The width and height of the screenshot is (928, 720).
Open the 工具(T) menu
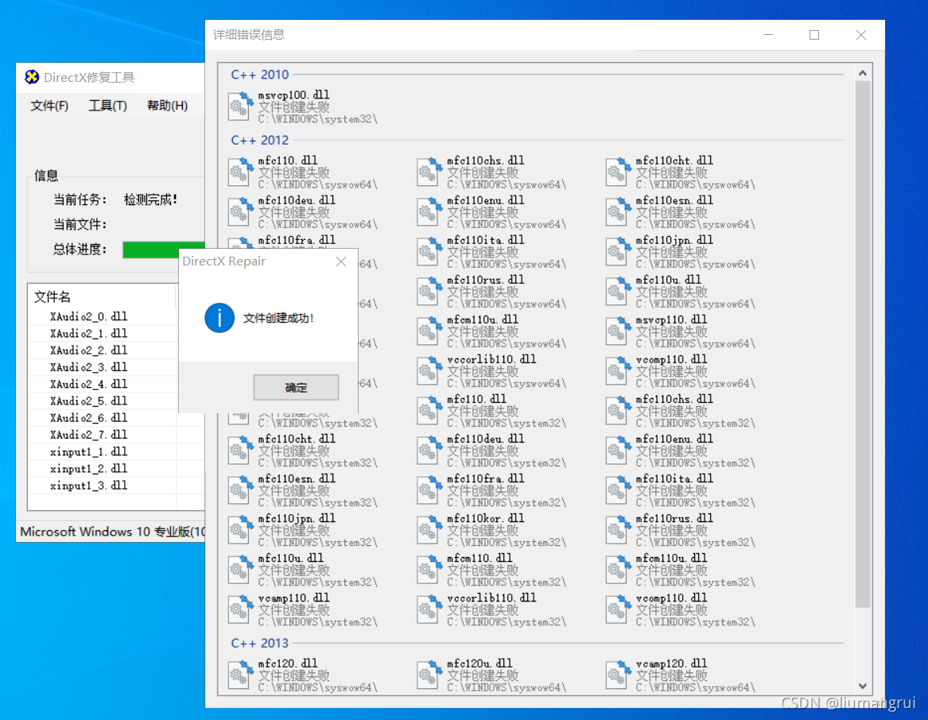pos(107,106)
